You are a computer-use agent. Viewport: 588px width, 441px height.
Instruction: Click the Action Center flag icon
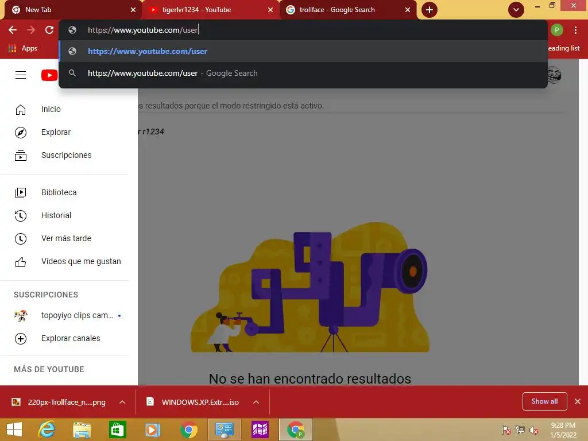coord(506,430)
